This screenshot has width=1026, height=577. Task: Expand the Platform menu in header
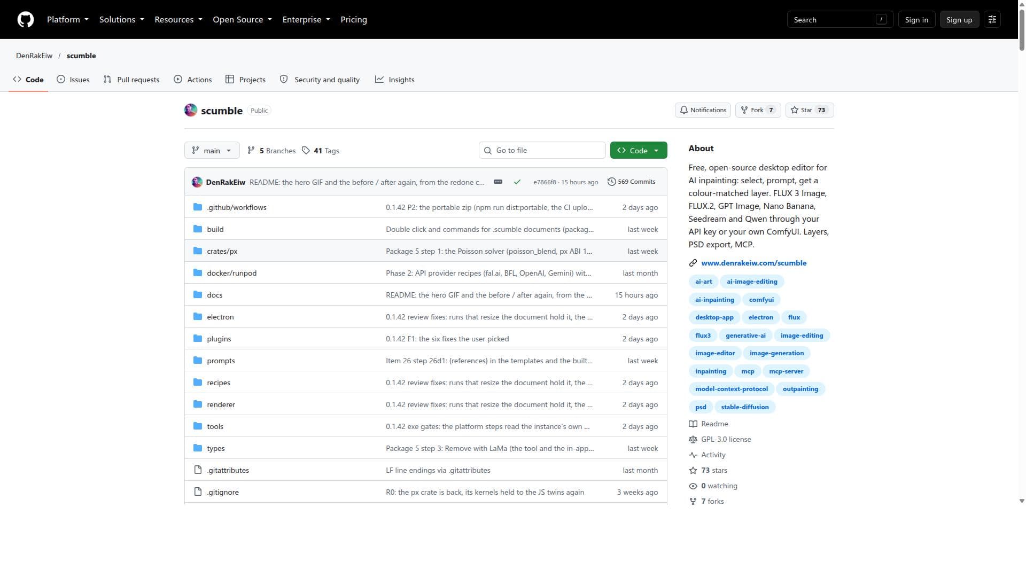click(68, 20)
